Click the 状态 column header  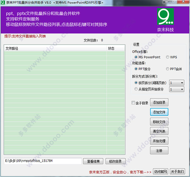(116, 48)
